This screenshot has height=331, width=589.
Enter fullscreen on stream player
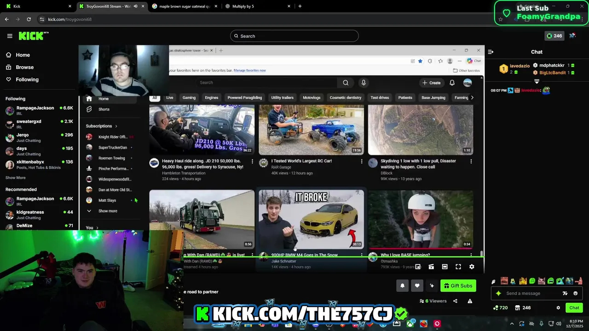pyautogui.click(x=458, y=267)
